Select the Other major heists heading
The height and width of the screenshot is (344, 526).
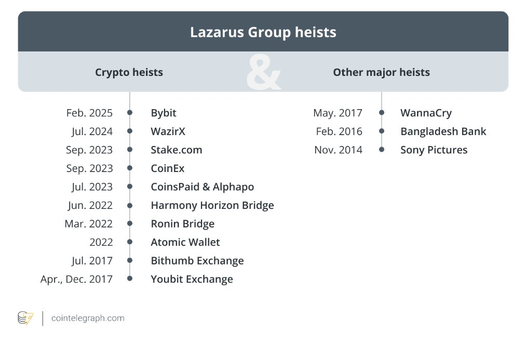pyautogui.click(x=382, y=72)
